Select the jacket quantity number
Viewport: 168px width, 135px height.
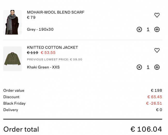148,67
